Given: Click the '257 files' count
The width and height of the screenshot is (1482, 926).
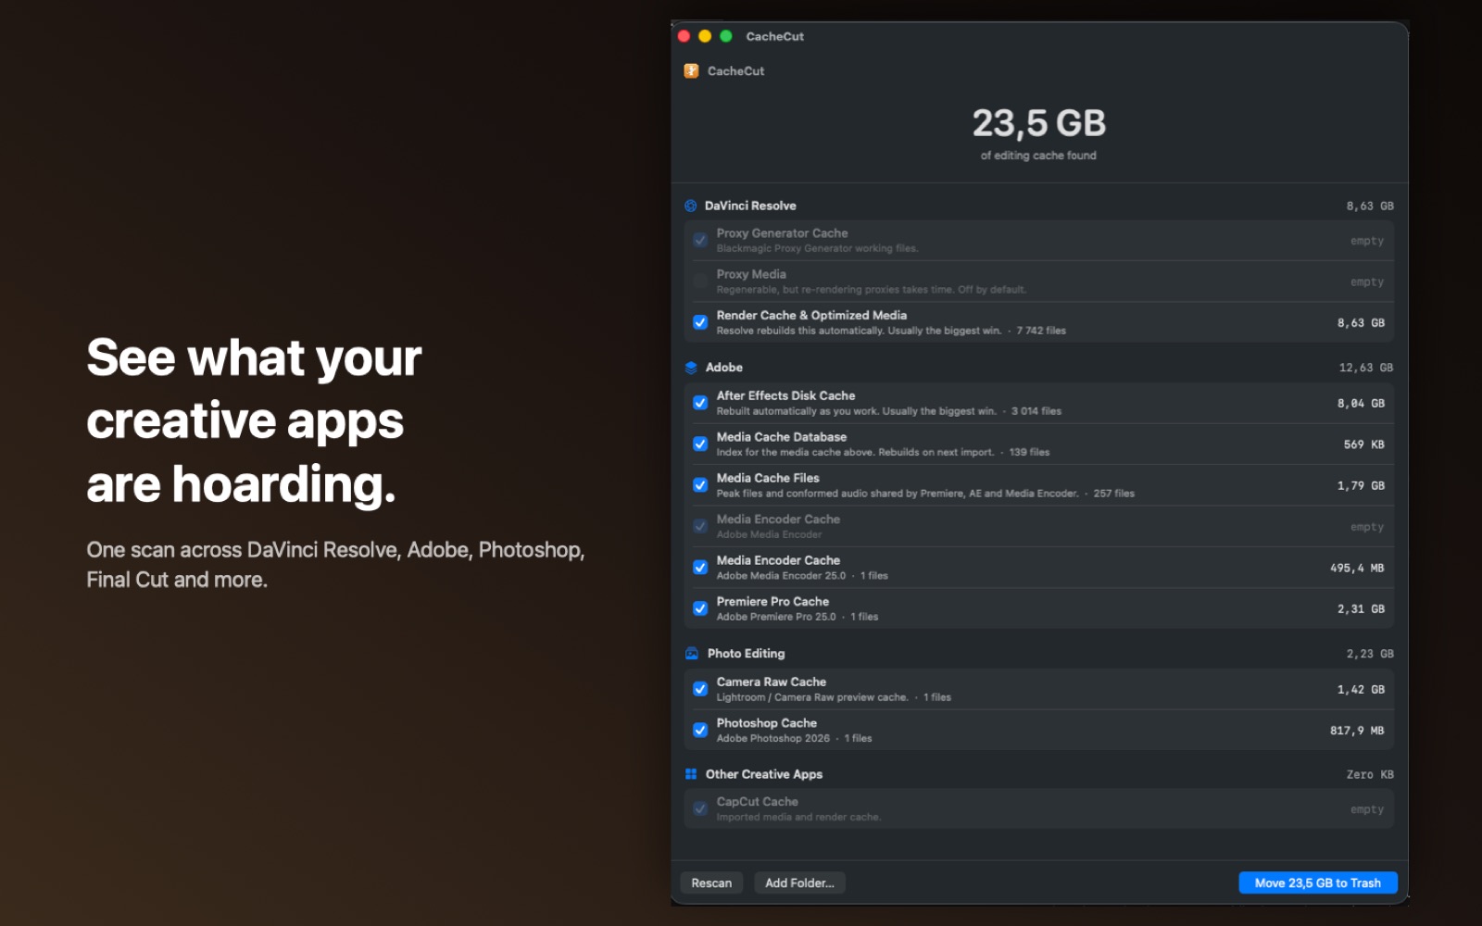Looking at the screenshot, I should point(1113,494).
